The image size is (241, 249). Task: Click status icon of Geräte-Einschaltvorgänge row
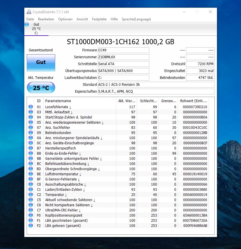coord(31,143)
